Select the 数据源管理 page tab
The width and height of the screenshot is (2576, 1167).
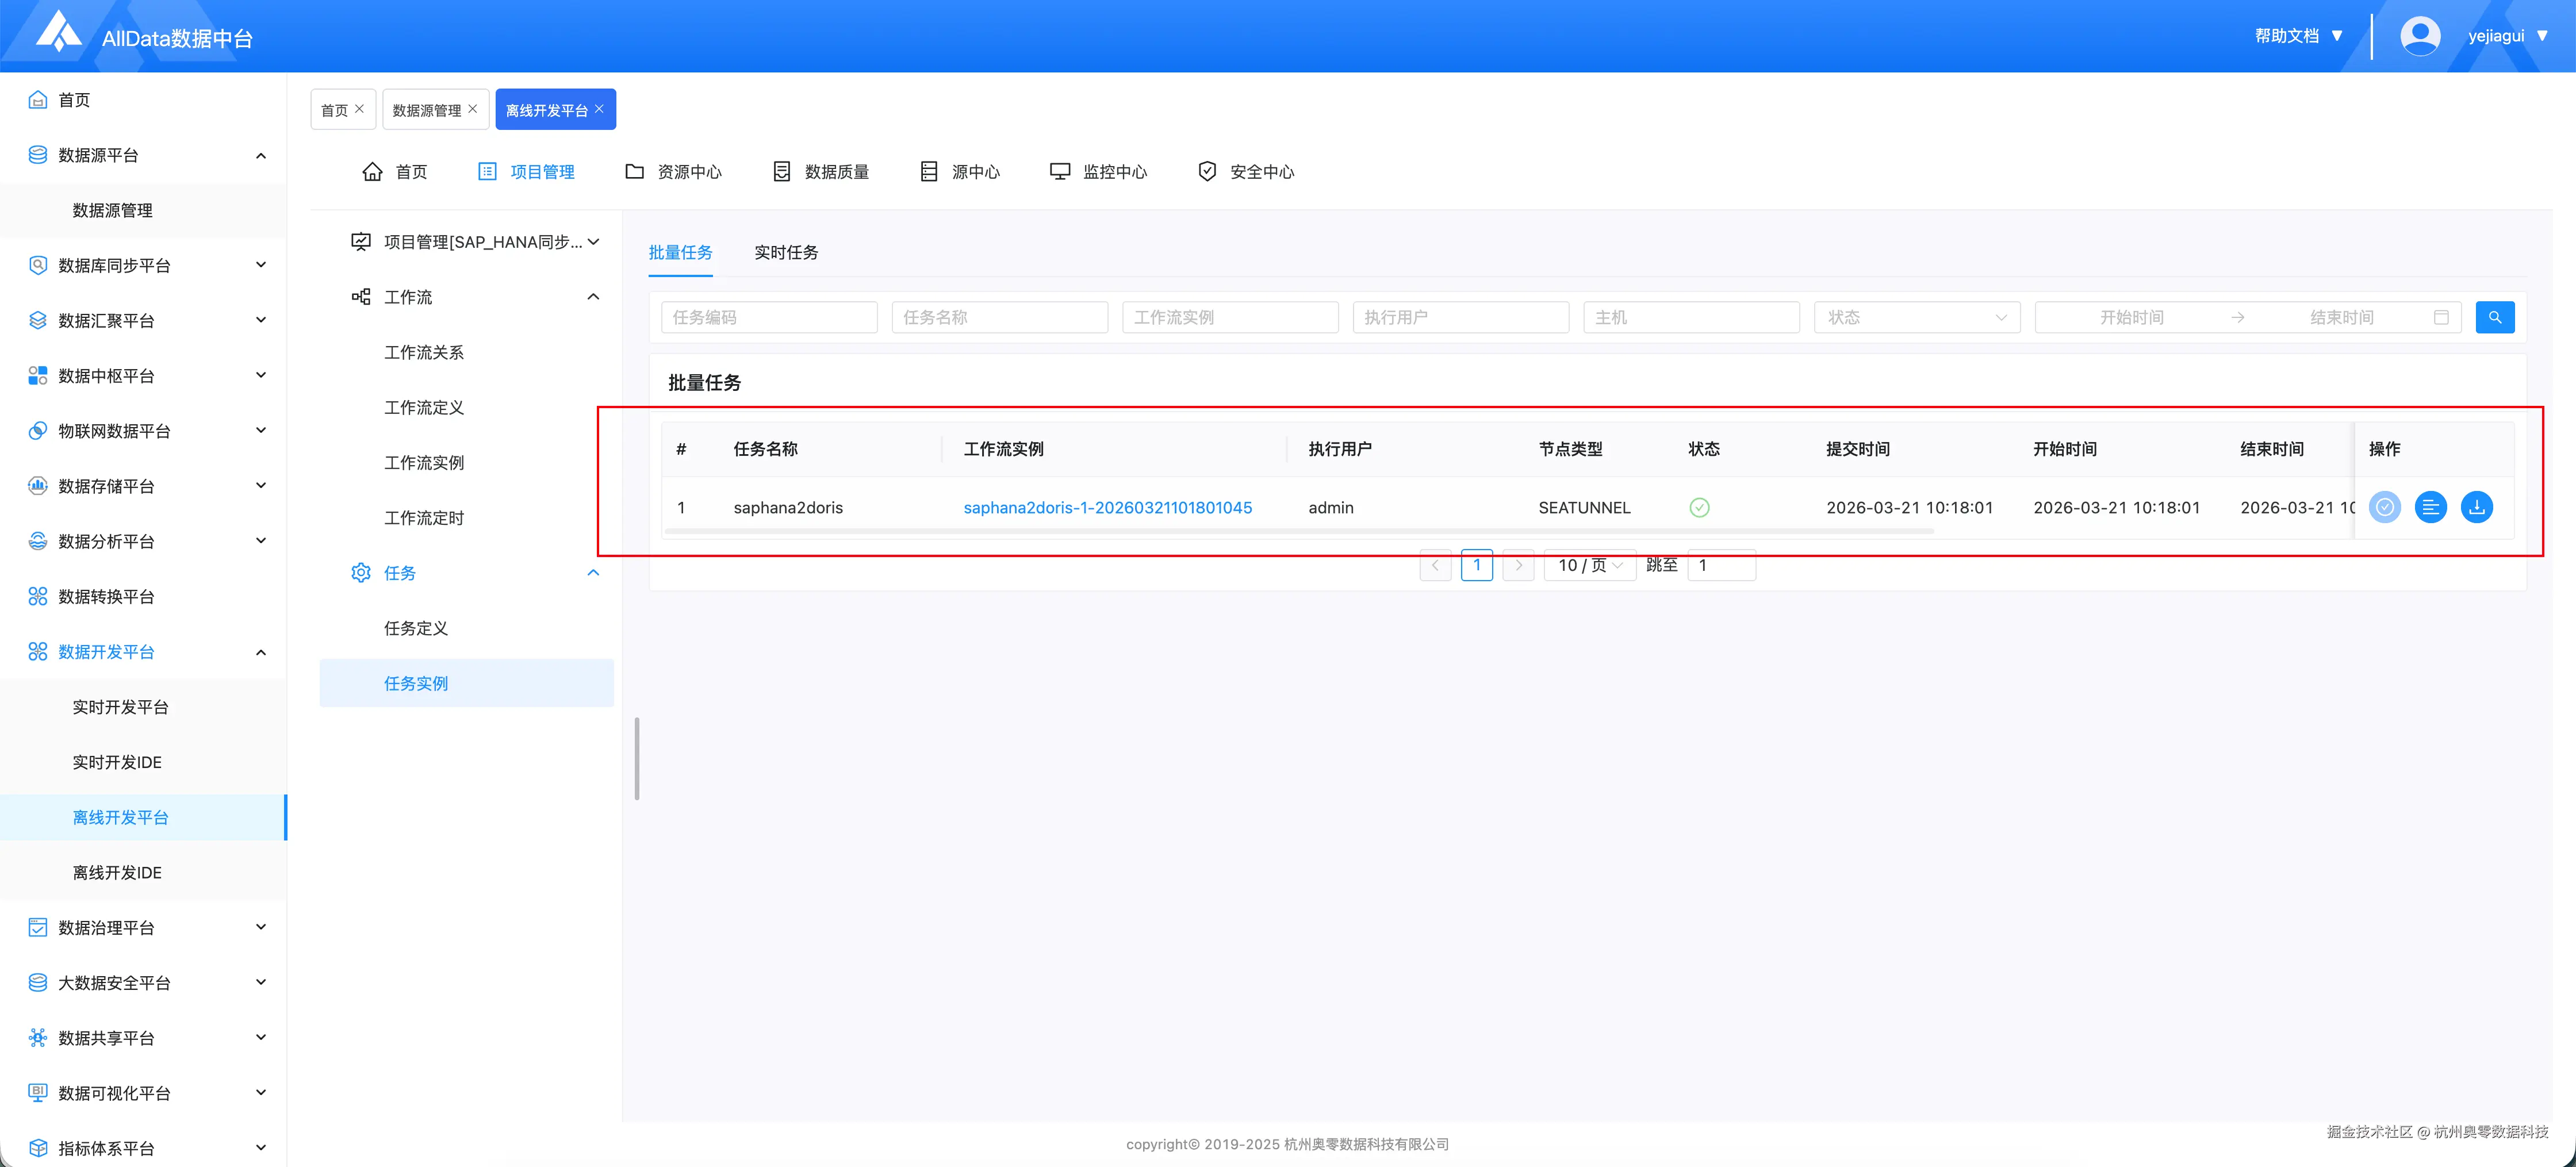[426, 110]
